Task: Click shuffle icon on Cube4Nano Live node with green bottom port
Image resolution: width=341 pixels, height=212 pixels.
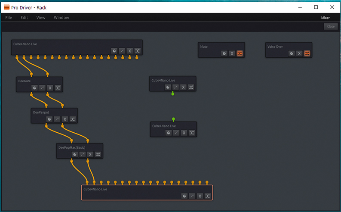Action: 191,87
